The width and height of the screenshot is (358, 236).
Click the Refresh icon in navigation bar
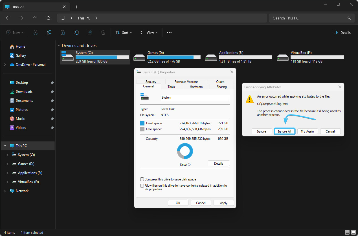49,18
